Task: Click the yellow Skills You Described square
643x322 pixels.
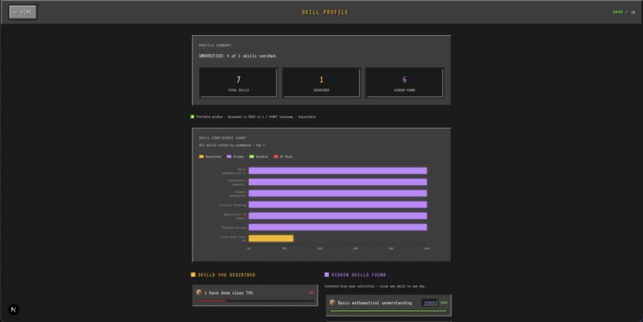Action: click(193, 275)
